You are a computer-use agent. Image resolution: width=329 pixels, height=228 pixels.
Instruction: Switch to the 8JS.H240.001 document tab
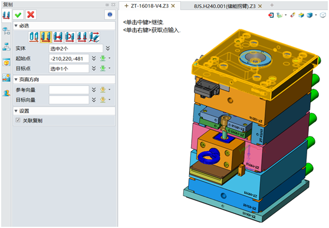point(225,6)
